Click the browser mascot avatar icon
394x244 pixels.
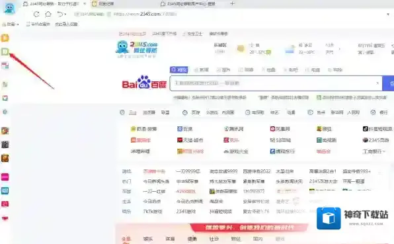click(9, 8)
